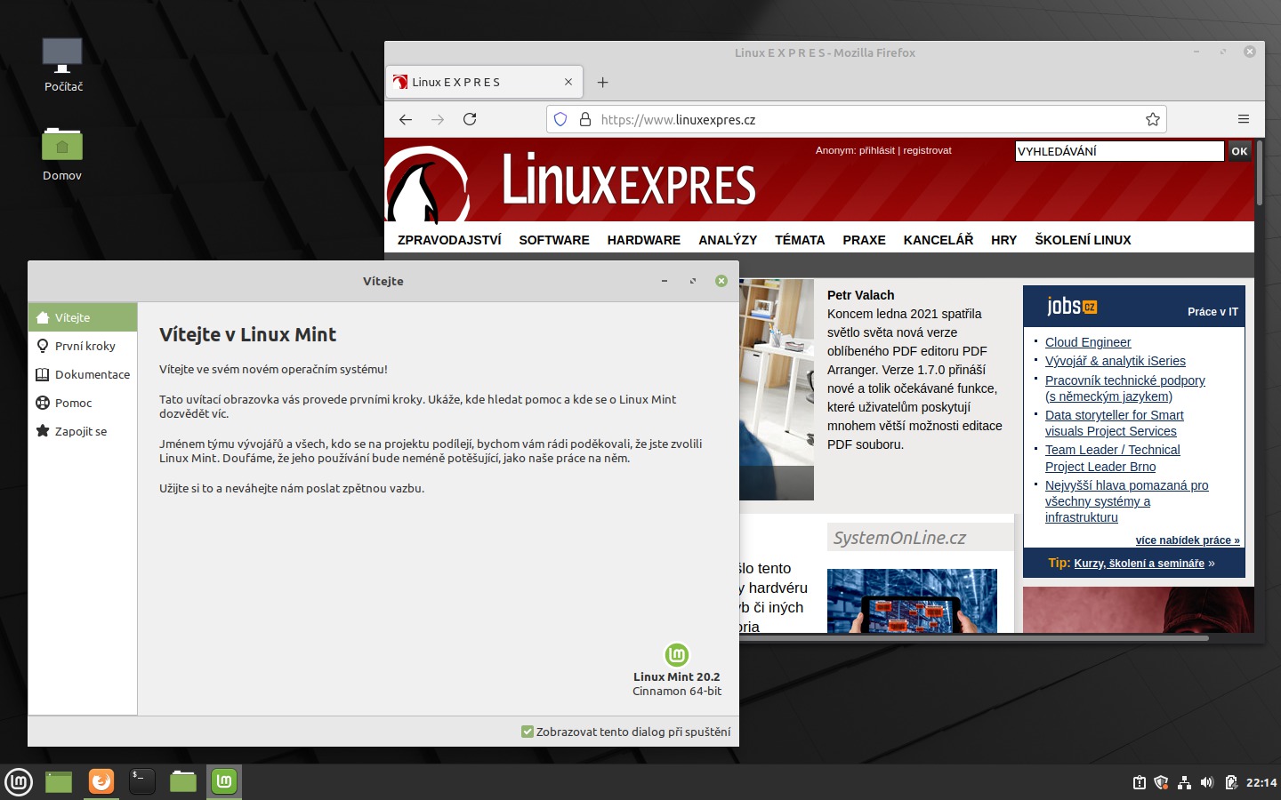Image resolution: width=1281 pixels, height=800 pixels.
Task: Launch Firefox from the taskbar
Action: 101,781
